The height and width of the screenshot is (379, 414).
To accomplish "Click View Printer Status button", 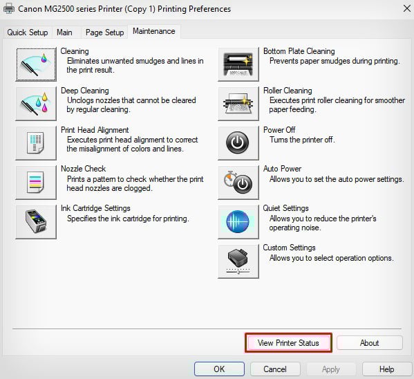I will tap(288, 343).
